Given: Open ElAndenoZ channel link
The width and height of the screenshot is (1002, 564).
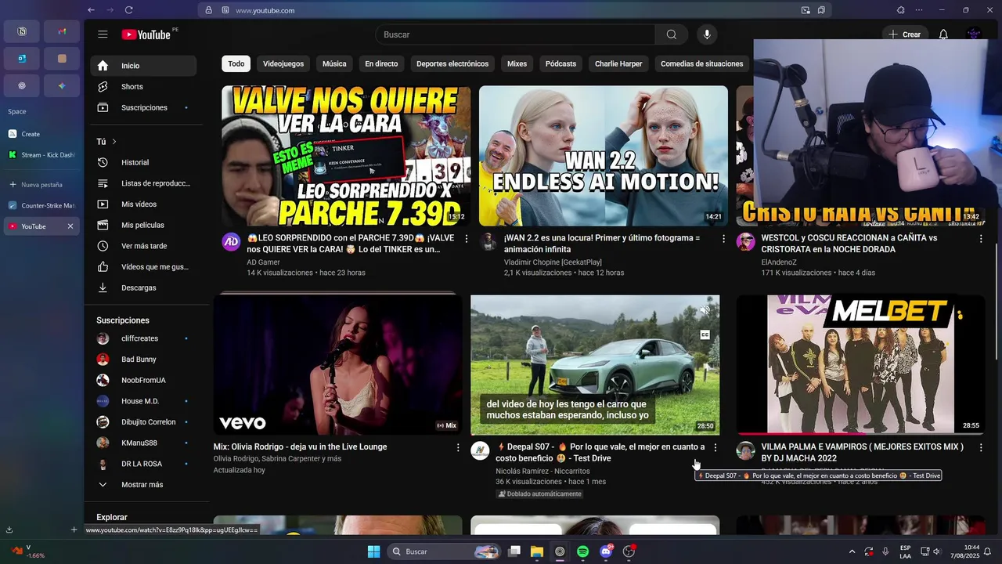Looking at the screenshot, I should (779, 262).
